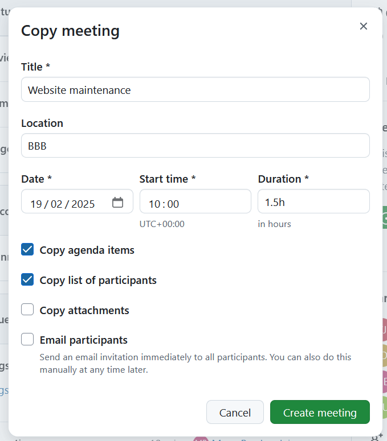Click the Copy agenda items label text
387x441 pixels.
click(x=87, y=250)
